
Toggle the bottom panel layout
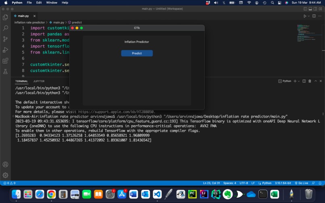click(x=310, y=9)
